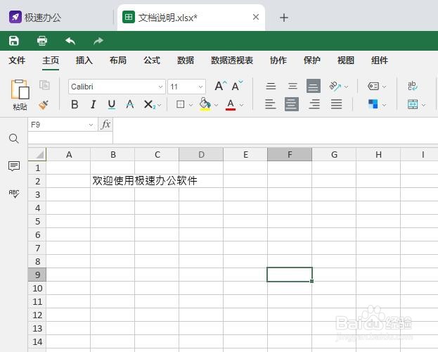The width and height of the screenshot is (438, 352).
Task: Toggle bottom vertical alignment
Action: [314, 86]
